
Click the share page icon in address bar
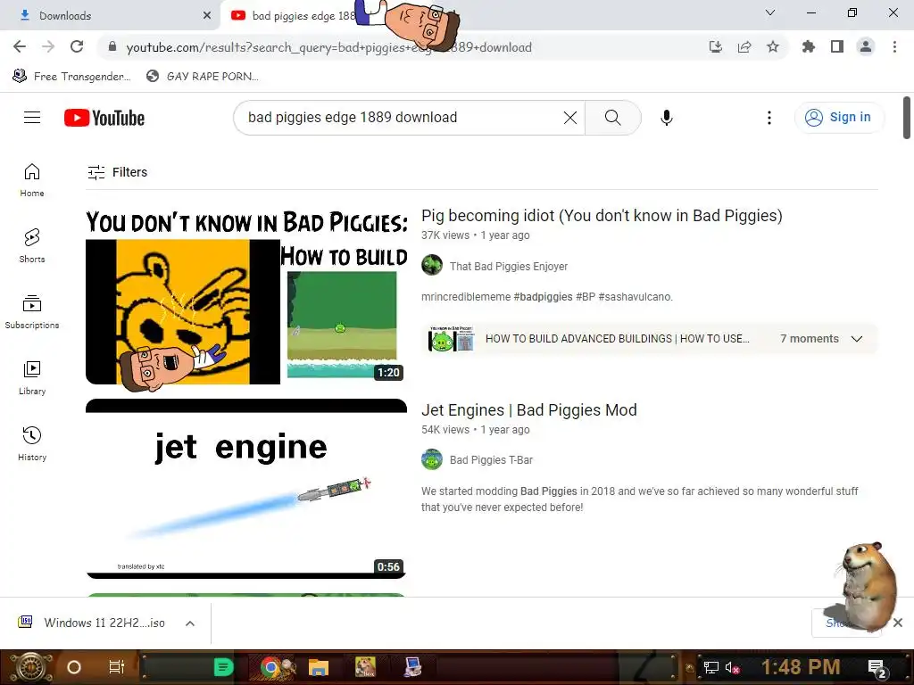(x=744, y=46)
